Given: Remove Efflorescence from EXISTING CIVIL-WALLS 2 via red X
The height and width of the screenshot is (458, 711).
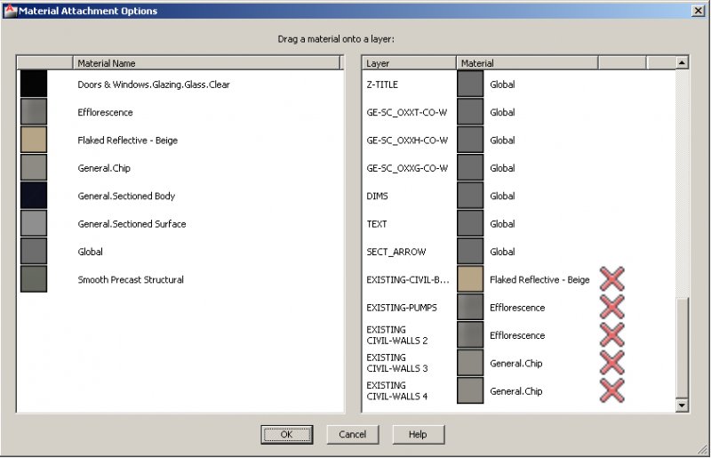Looking at the screenshot, I should click(x=611, y=335).
